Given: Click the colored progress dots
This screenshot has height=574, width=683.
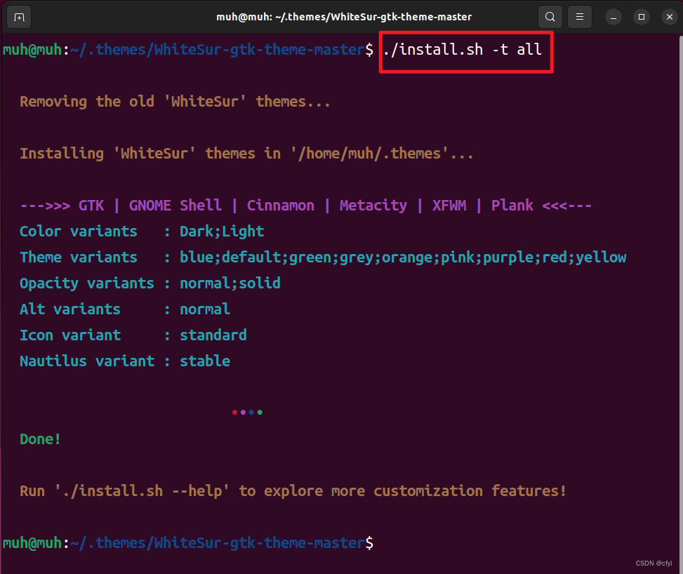Looking at the screenshot, I should pyautogui.click(x=247, y=412).
